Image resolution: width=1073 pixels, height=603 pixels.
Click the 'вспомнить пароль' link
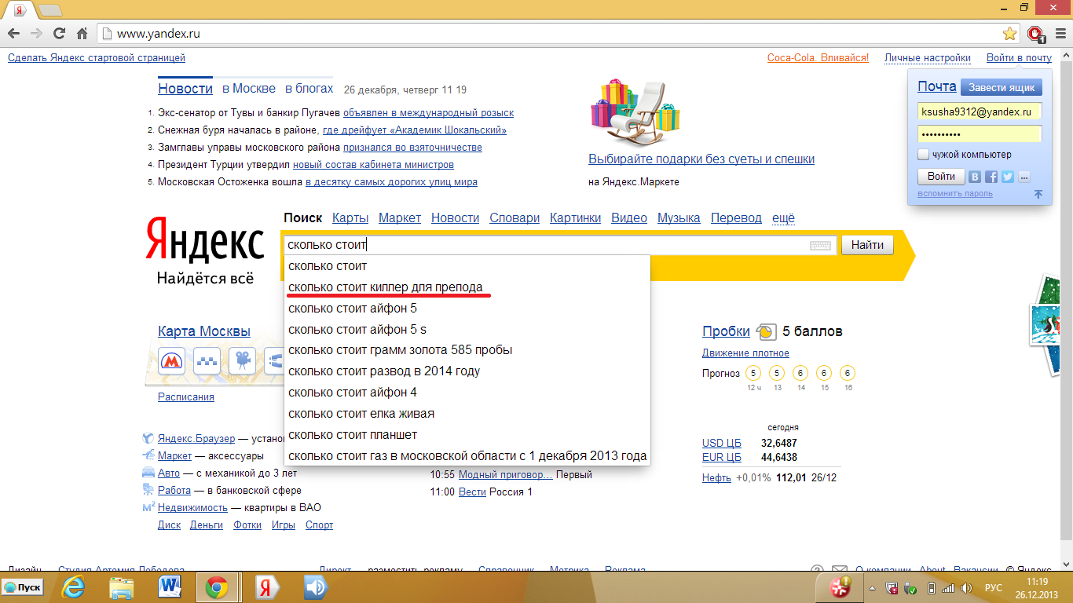click(954, 194)
